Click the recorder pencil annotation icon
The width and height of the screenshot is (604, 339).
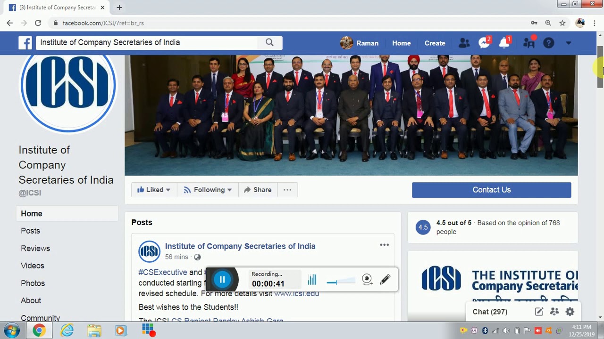pos(385,280)
